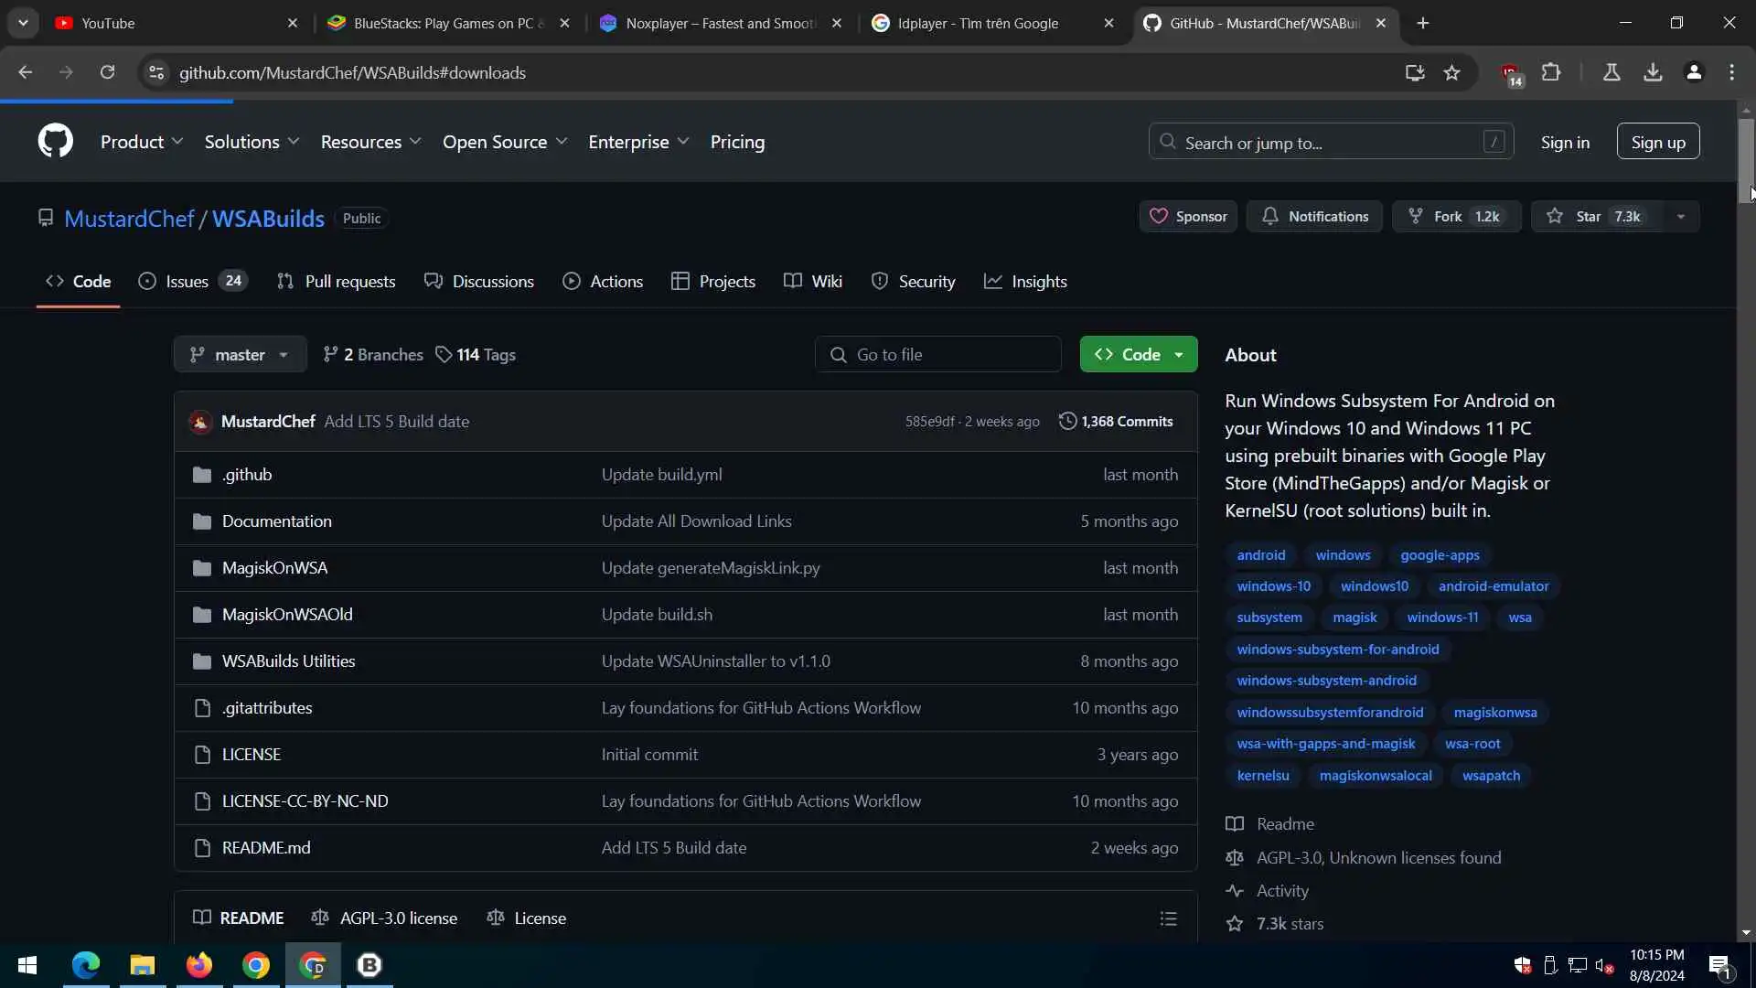
Task: Switch to the Issues tab
Action: pyautogui.click(x=187, y=282)
